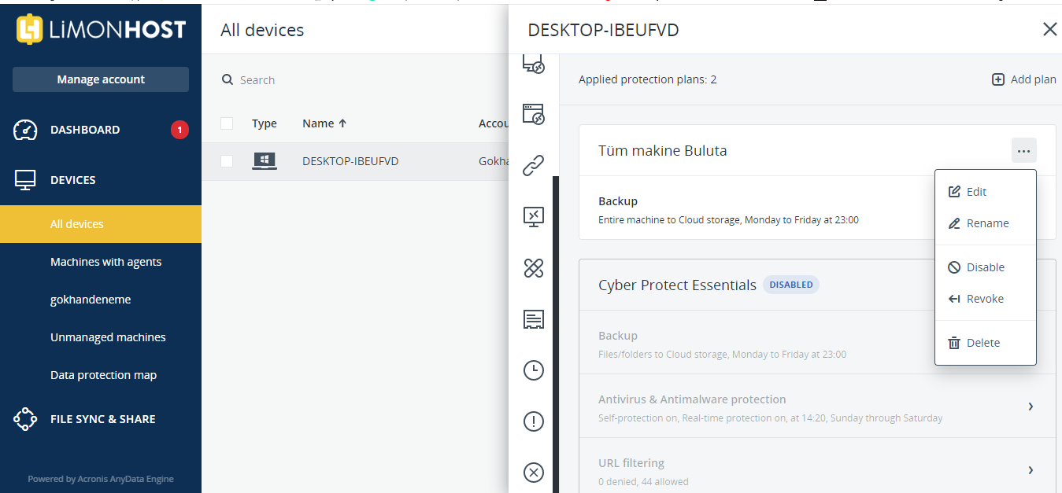Click the search magnifier icon
The width and height of the screenshot is (1062, 493).
pyautogui.click(x=228, y=79)
